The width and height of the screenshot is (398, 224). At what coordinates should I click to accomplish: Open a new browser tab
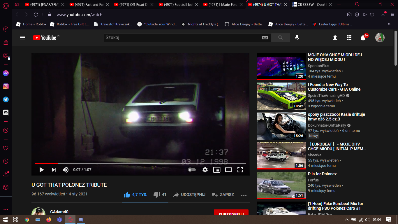(x=339, y=4)
